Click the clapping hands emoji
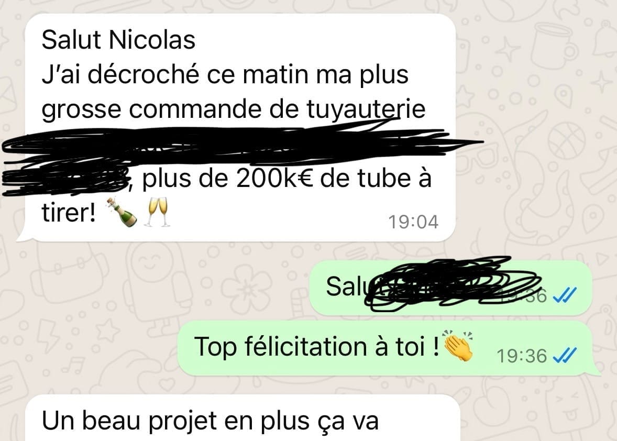Image resolution: width=617 pixels, height=441 pixels. (x=458, y=346)
